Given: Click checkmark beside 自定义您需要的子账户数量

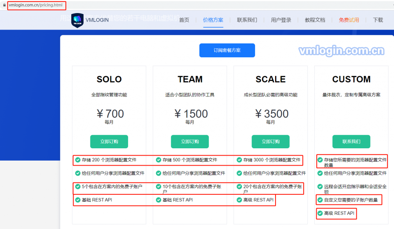Looking at the screenshot, I should tap(320, 200).
